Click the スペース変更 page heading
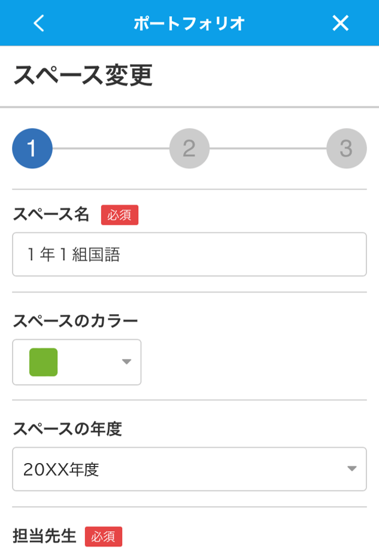The image size is (379, 548). (83, 75)
